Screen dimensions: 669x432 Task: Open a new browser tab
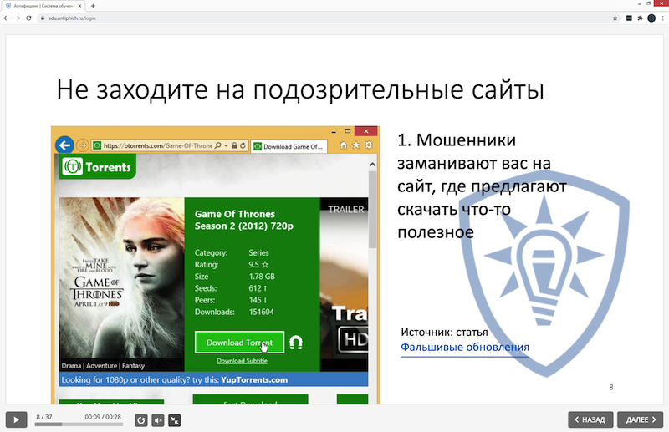[x=93, y=6]
